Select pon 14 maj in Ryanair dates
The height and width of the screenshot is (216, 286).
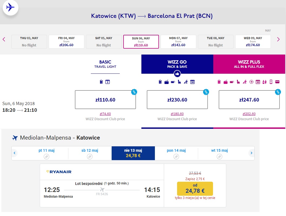176,153
